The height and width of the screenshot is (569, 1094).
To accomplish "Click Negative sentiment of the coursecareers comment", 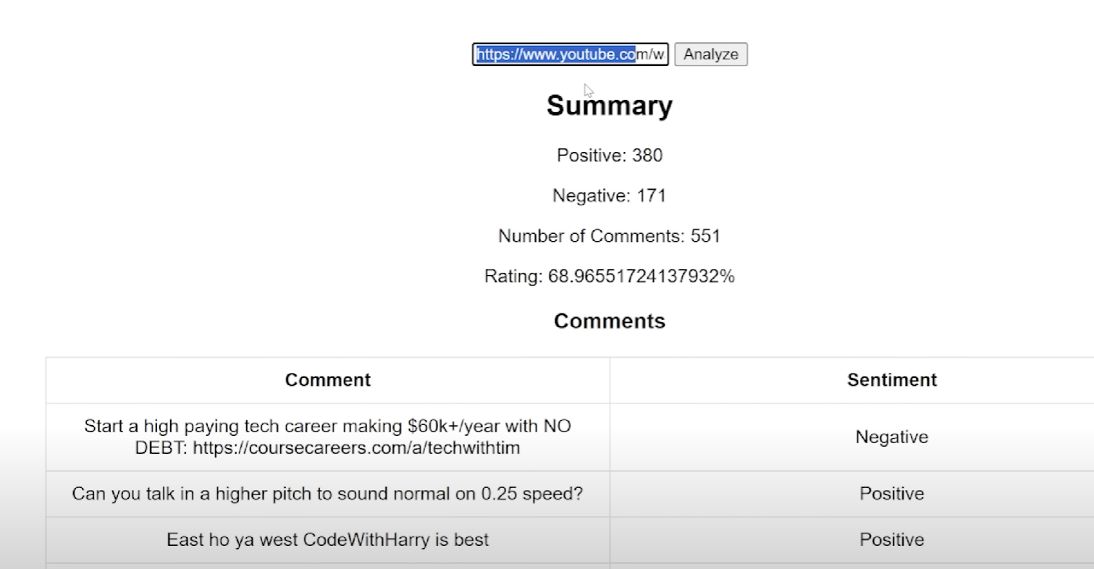I will pos(892,437).
